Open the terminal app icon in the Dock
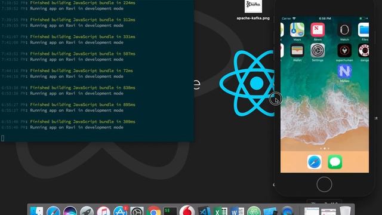 coord(170,211)
